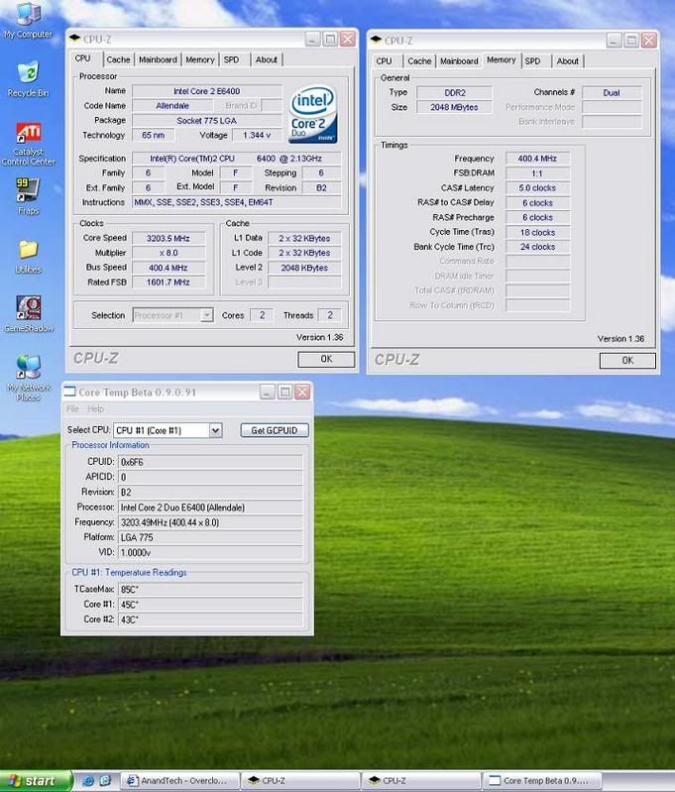Open Memory tab in left CPU-Z window
675x792 pixels.
[x=200, y=59]
